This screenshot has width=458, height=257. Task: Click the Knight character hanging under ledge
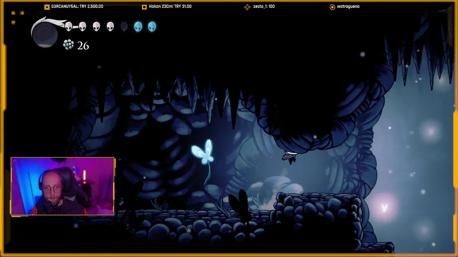coord(290,157)
